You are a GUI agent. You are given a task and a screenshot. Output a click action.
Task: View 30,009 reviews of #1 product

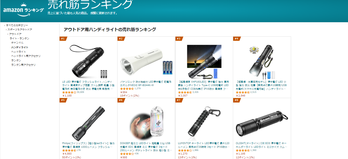tap(80, 92)
